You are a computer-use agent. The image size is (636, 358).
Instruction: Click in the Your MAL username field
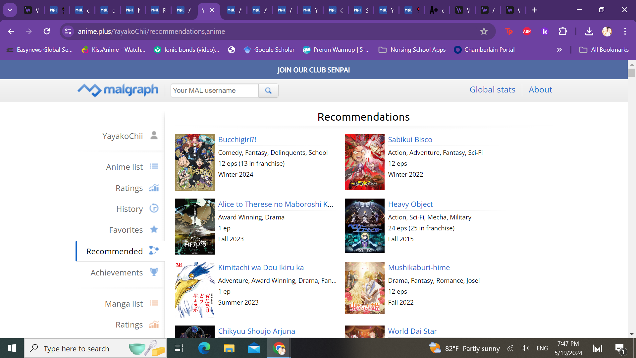tap(214, 90)
